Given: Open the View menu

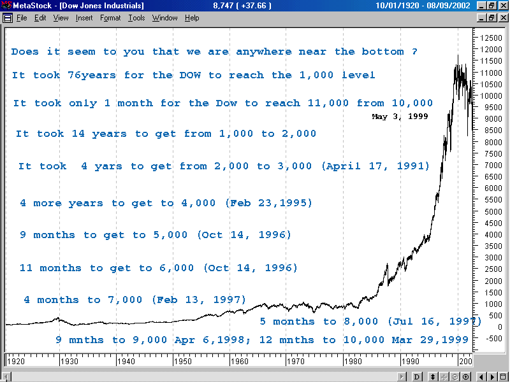Looking at the screenshot, I should 61,18.
